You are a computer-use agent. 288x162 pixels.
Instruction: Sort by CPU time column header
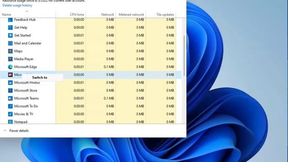(x=77, y=14)
